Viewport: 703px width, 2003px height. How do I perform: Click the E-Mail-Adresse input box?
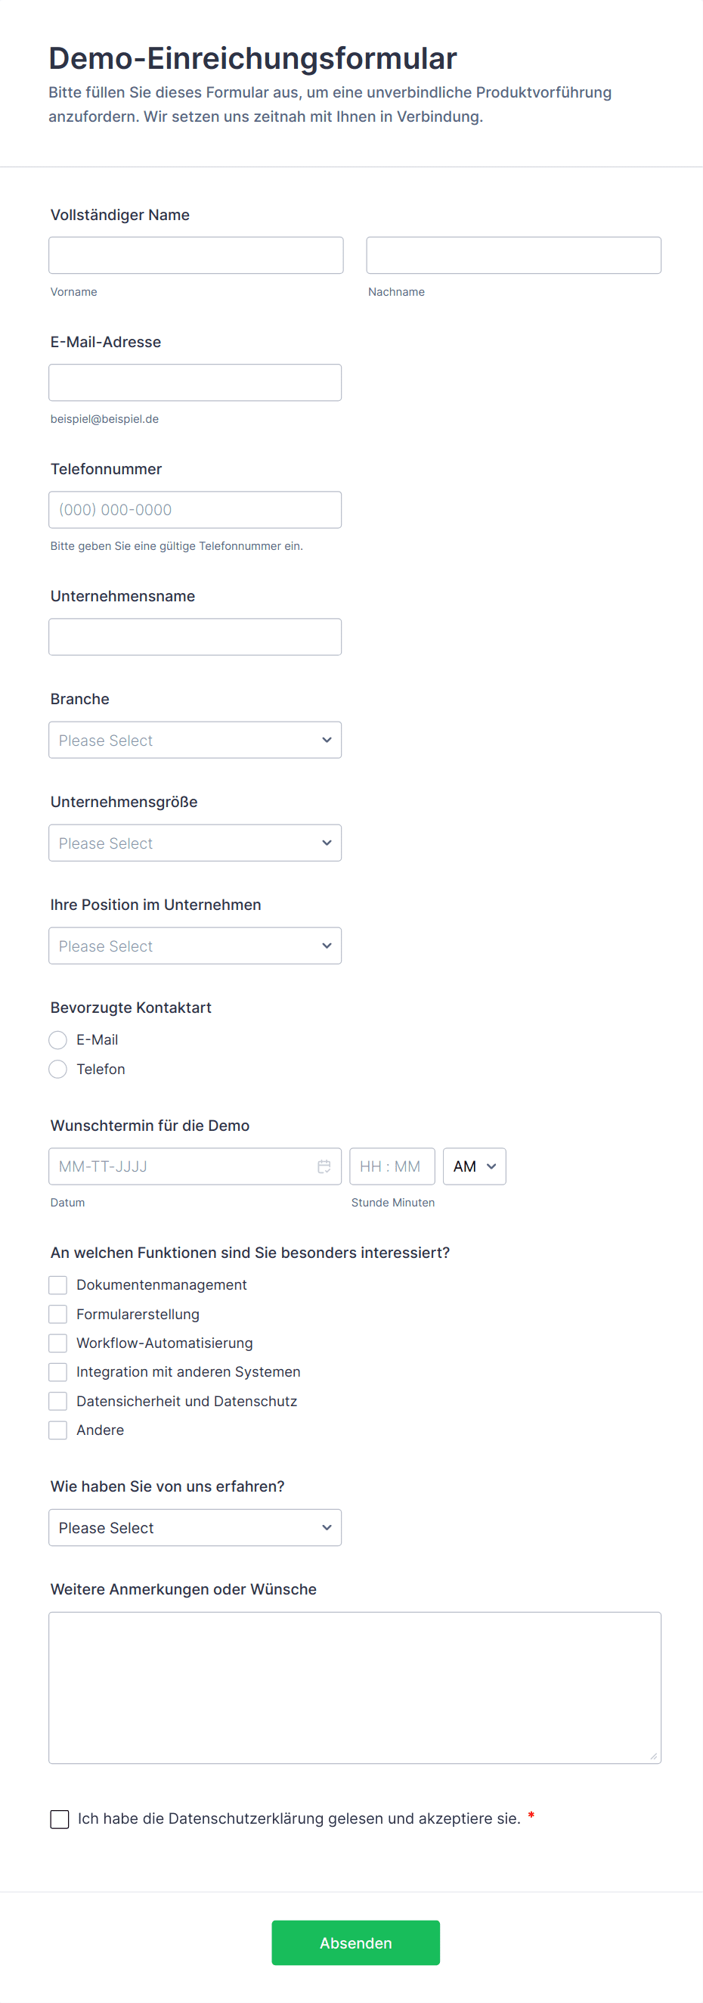click(x=195, y=383)
